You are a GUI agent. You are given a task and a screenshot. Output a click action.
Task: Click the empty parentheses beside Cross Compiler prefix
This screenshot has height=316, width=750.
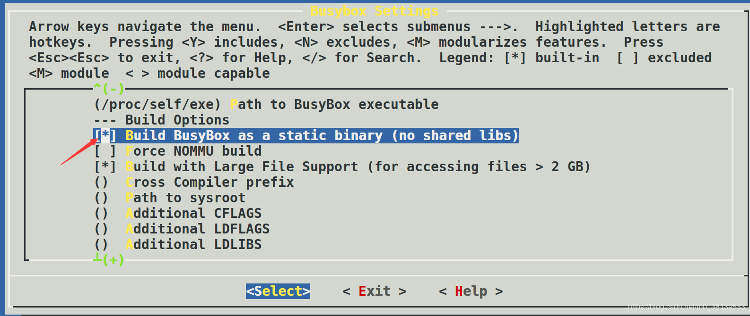(x=101, y=182)
